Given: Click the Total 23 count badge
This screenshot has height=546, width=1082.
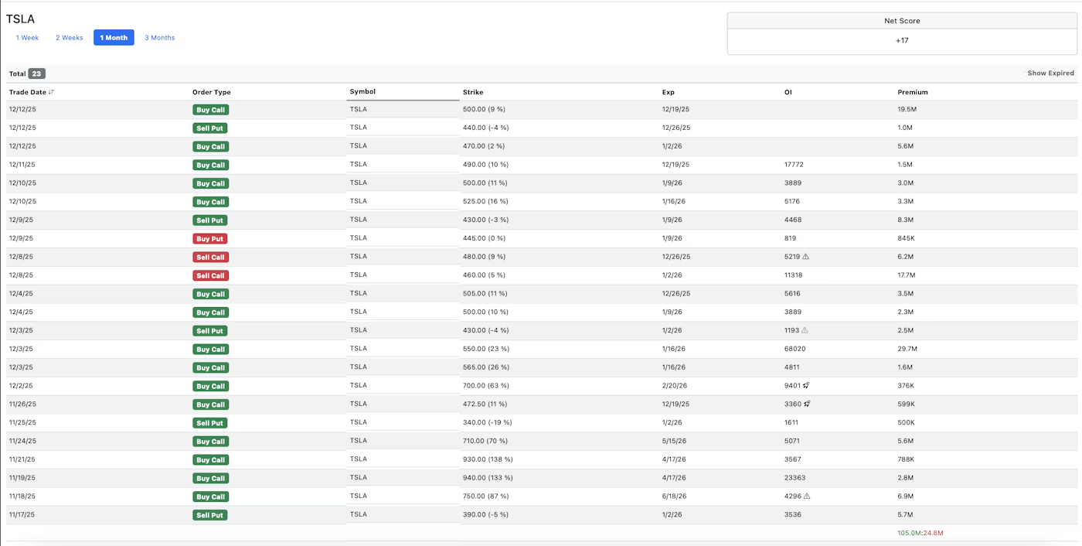Looking at the screenshot, I should 37,73.
